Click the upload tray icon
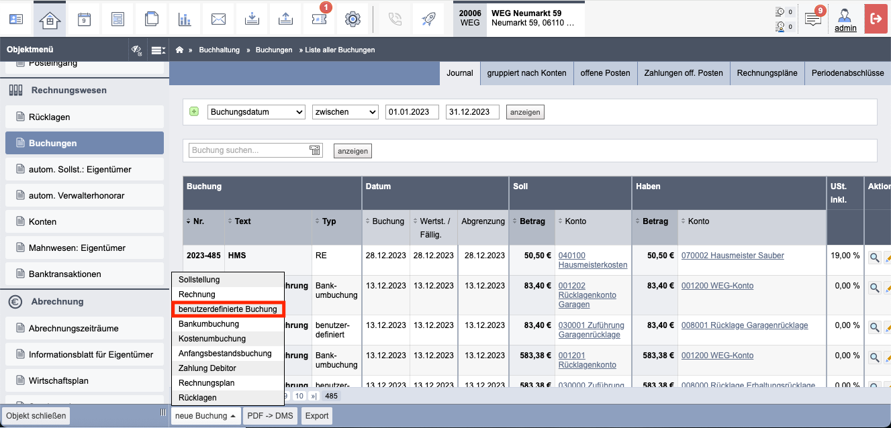891x428 pixels. pyautogui.click(x=285, y=19)
